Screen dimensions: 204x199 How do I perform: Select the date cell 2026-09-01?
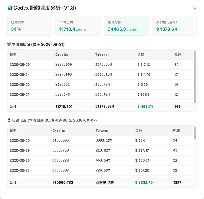20,94
